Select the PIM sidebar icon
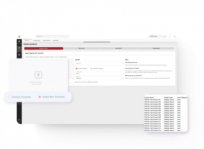The image size is (204, 149). [19, 49]
